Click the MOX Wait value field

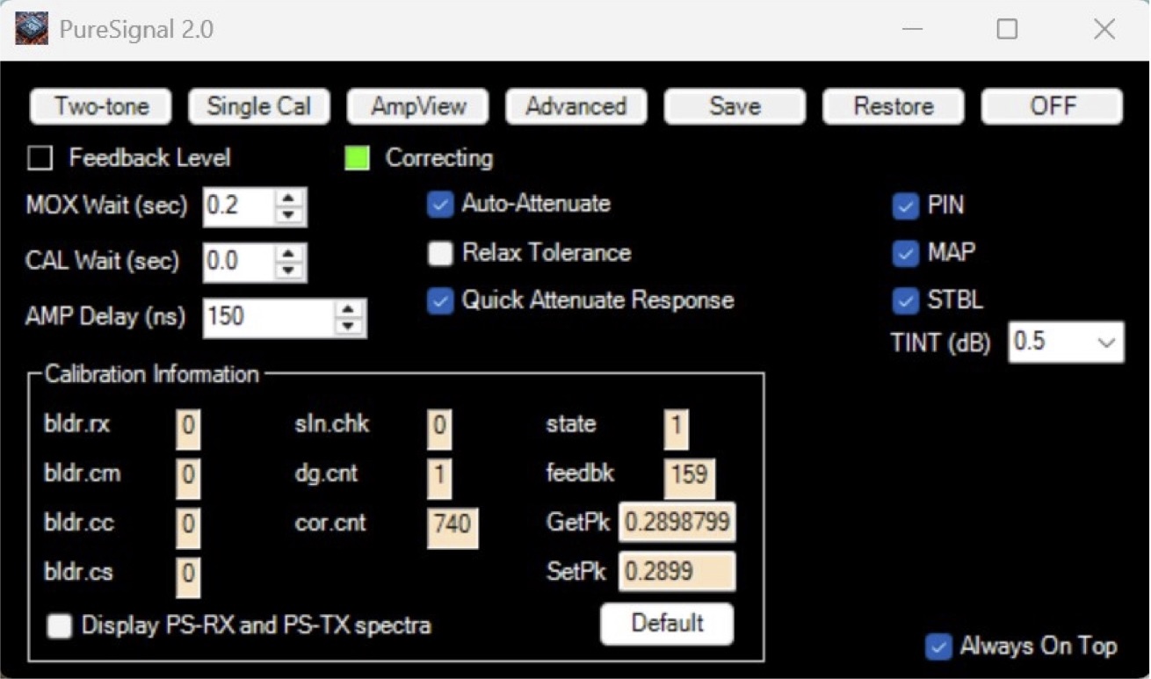tap(239, 207)
